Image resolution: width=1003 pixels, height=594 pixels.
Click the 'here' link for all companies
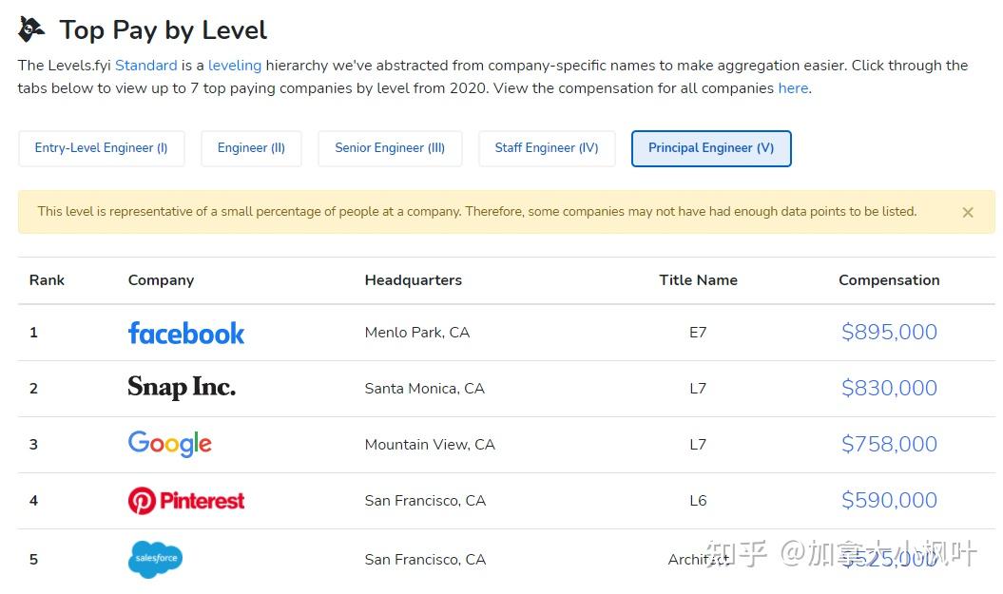pyautogui.click(x=793, y=88)
